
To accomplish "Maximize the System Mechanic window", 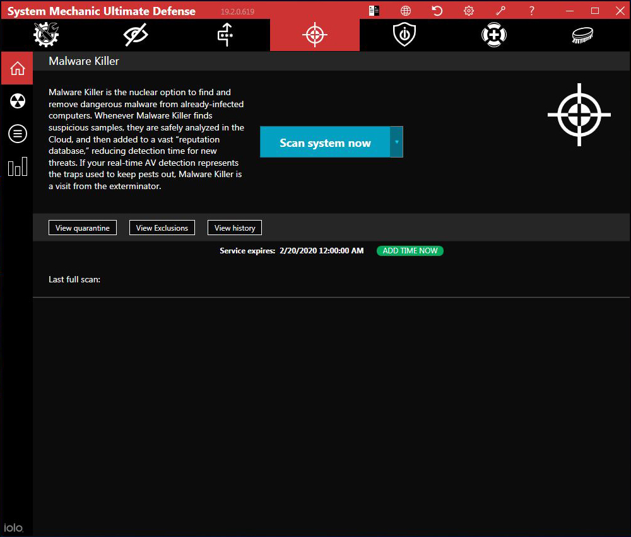I will click(595, 11).
